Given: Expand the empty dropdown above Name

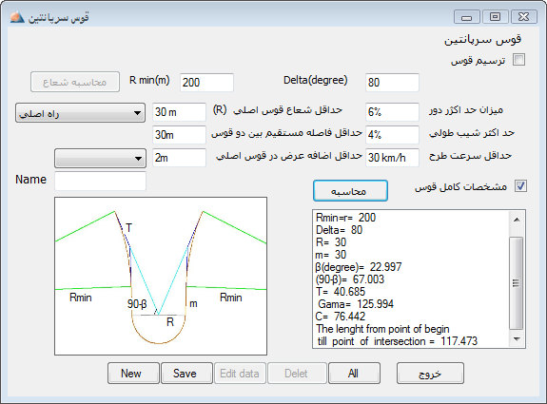Looking at the screenshot, I should (x=100, y=158).
